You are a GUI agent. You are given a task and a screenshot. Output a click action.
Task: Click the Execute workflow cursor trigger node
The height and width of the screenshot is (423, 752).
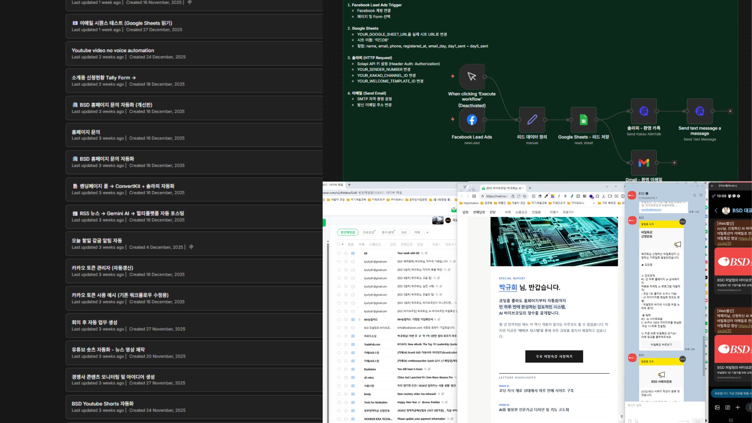(x=472, y=77)
